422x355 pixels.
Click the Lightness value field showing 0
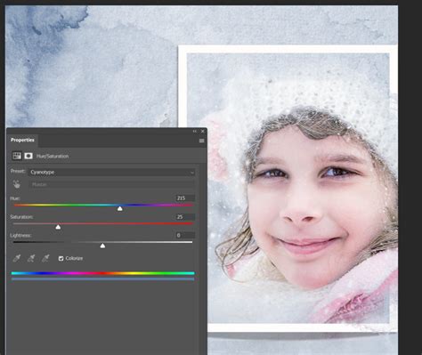[185, 235]
